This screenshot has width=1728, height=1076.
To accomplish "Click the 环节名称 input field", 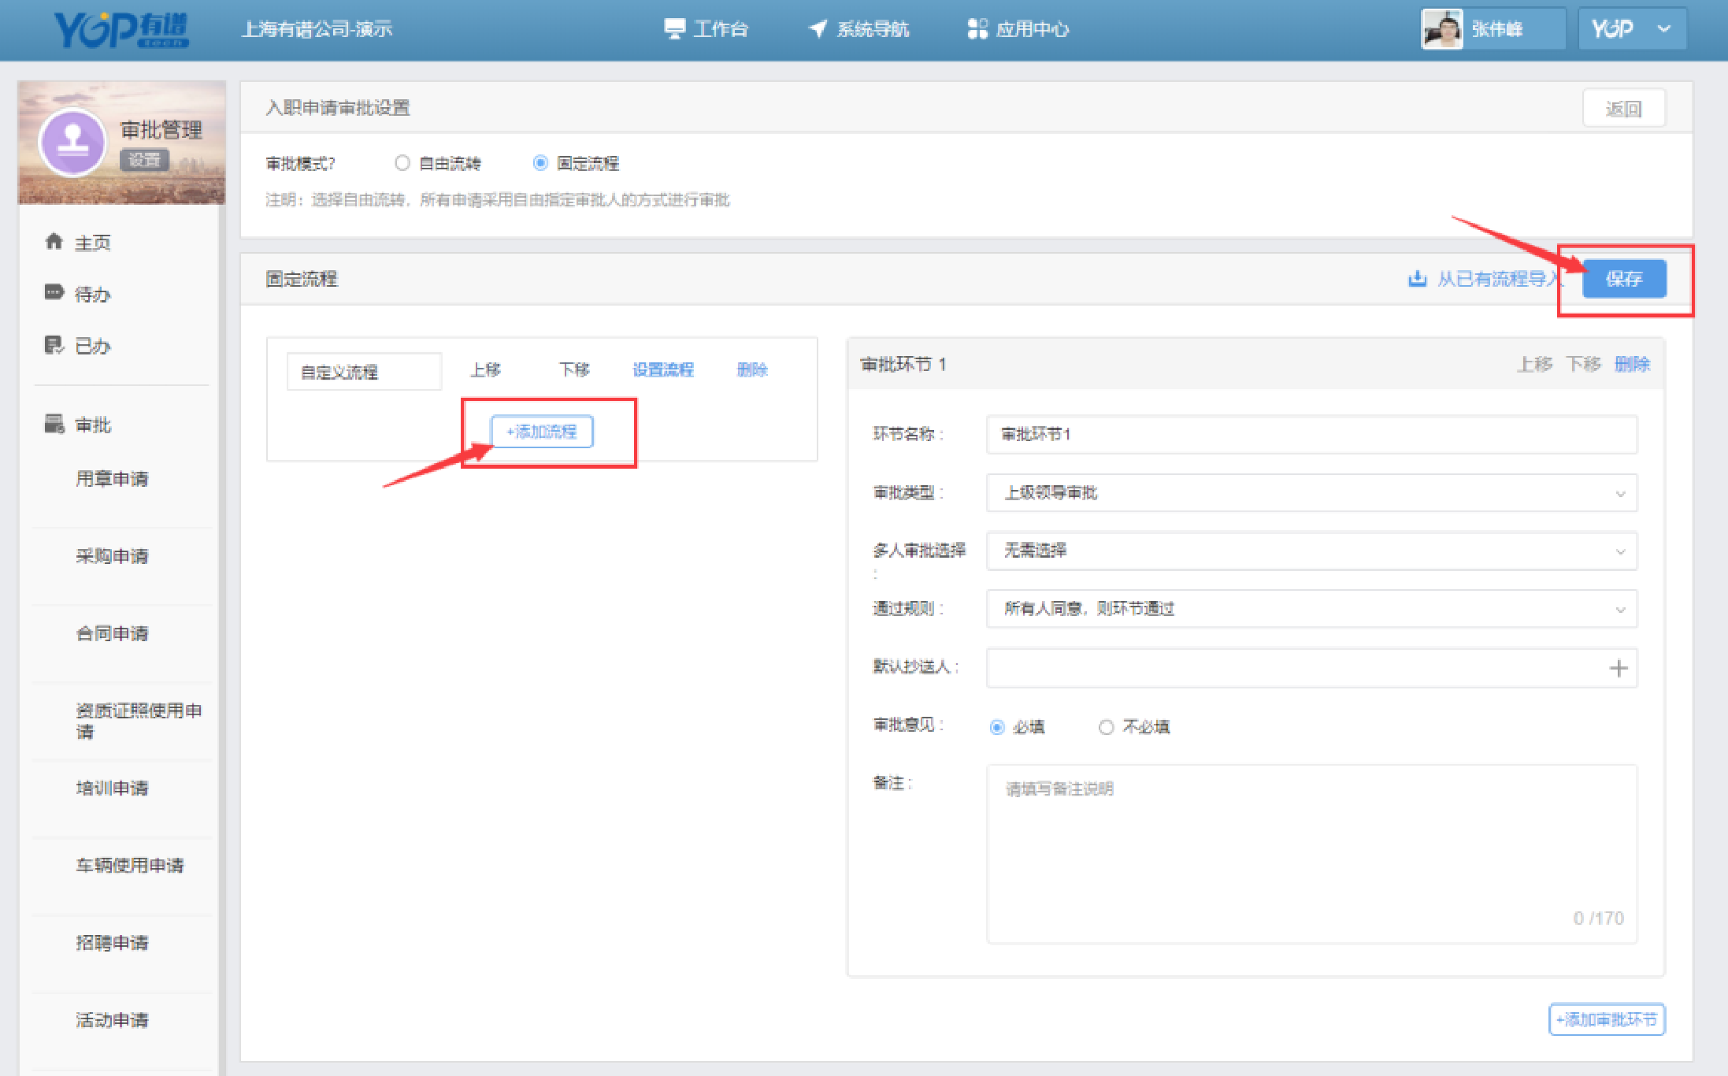I will [1311, 435].
